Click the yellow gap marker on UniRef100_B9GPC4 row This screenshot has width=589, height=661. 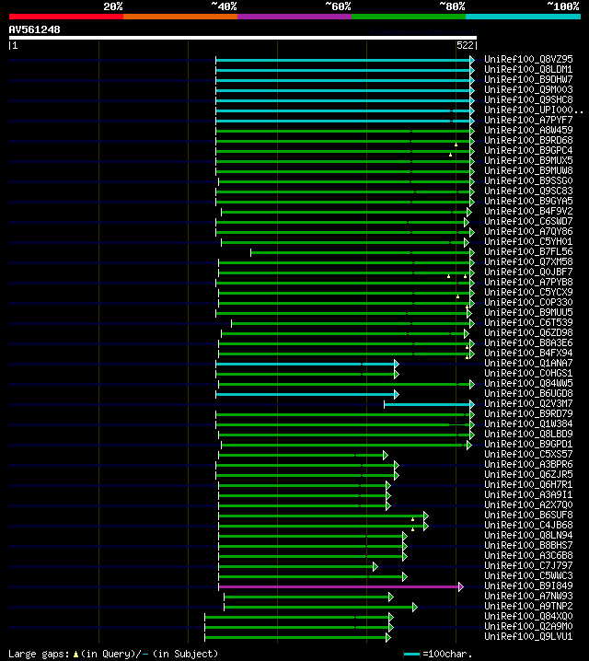[x=450, y=155]
